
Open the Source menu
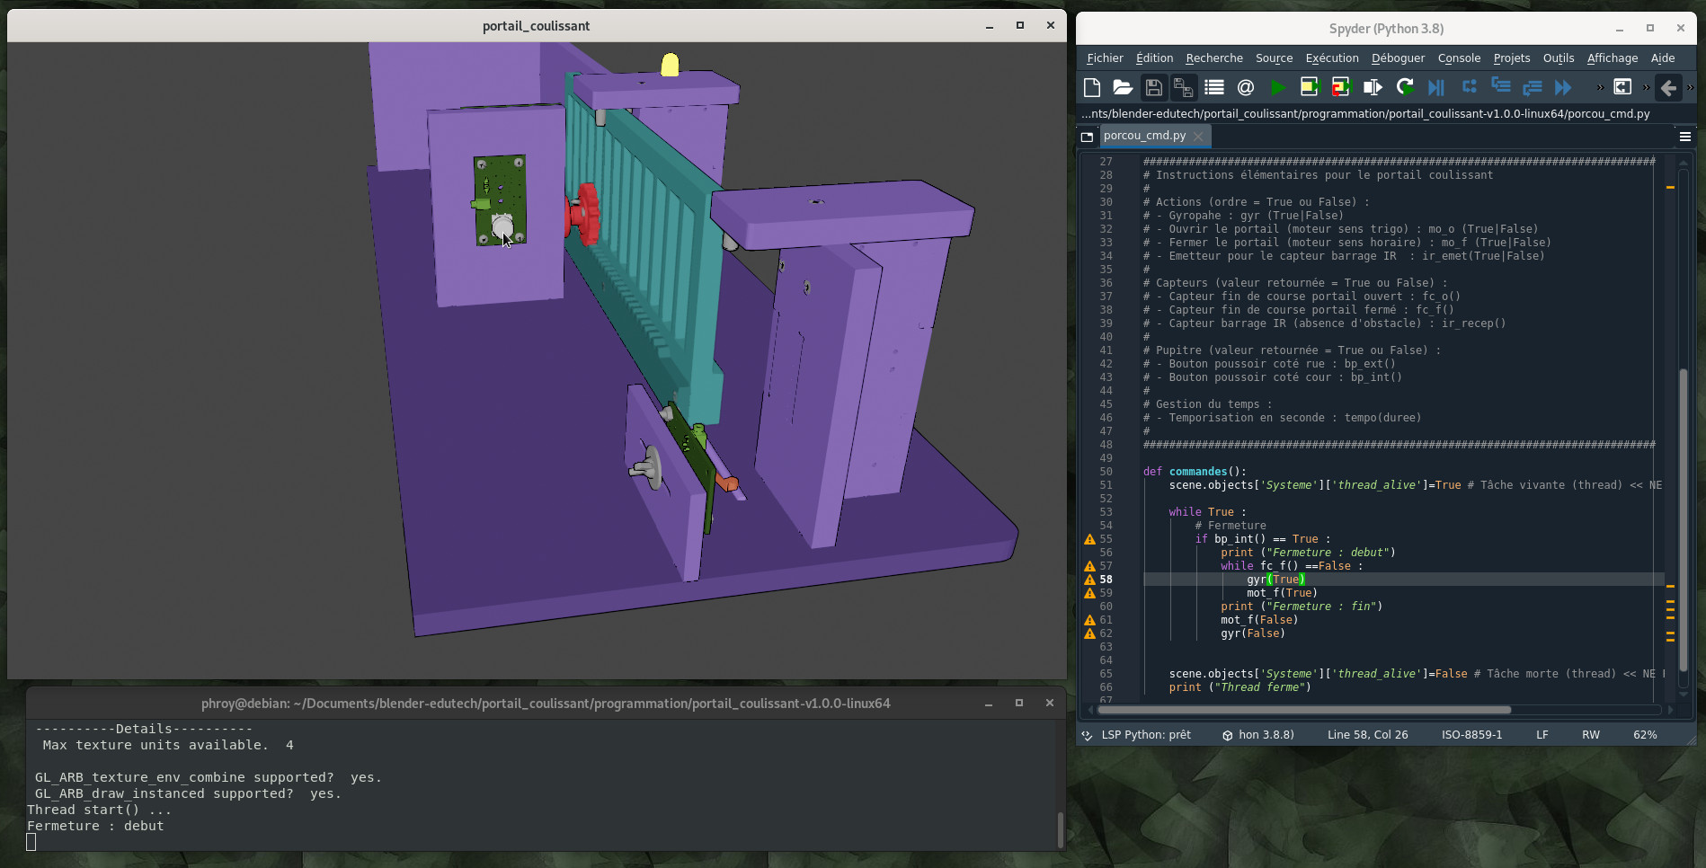pos(1274,58)
